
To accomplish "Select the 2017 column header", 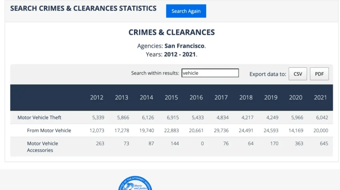I will pos(221,97).
